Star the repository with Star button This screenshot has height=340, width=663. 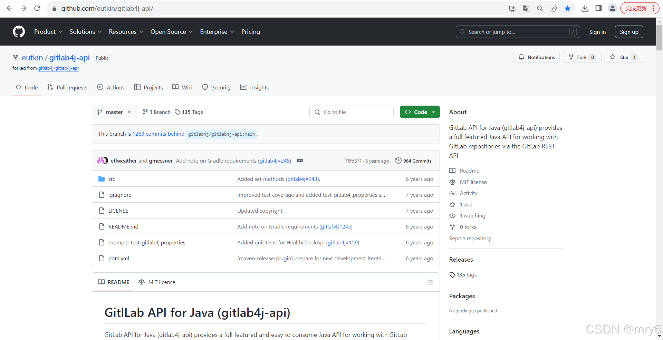(624, 57)
